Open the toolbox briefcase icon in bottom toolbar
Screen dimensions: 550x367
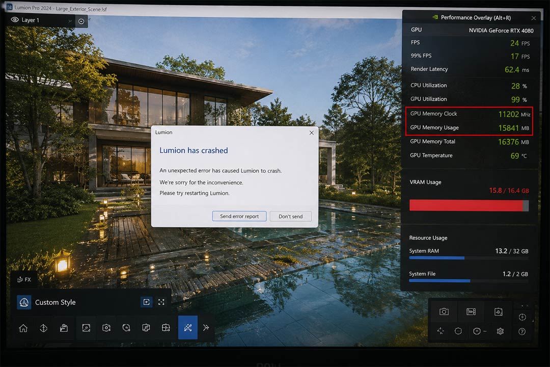pos(64,328)
